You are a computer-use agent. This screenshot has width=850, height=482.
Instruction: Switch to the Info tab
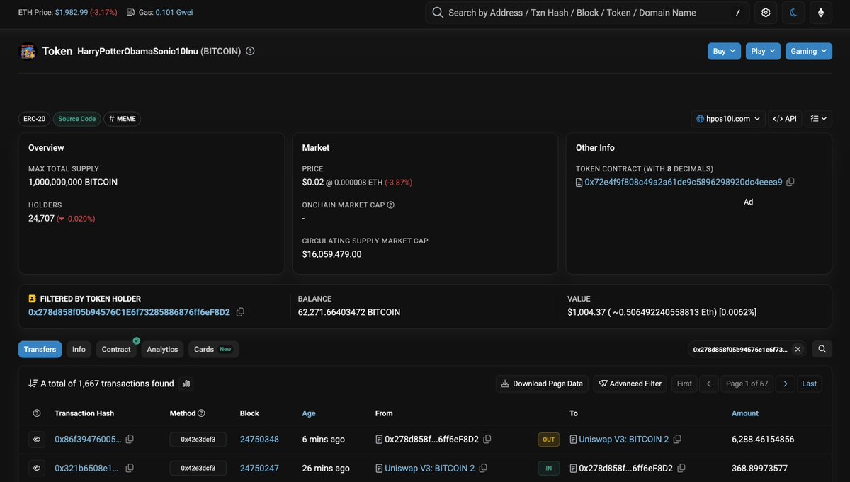[x=79, y=349]
